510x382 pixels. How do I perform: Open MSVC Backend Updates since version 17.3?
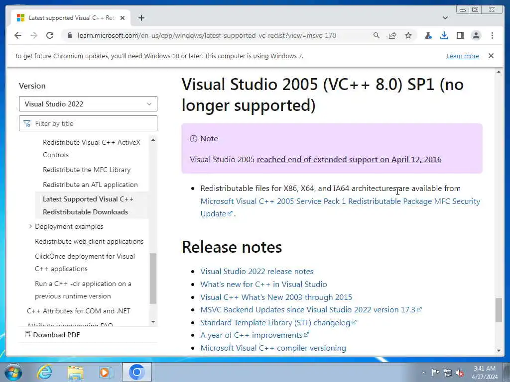(311, 309)
